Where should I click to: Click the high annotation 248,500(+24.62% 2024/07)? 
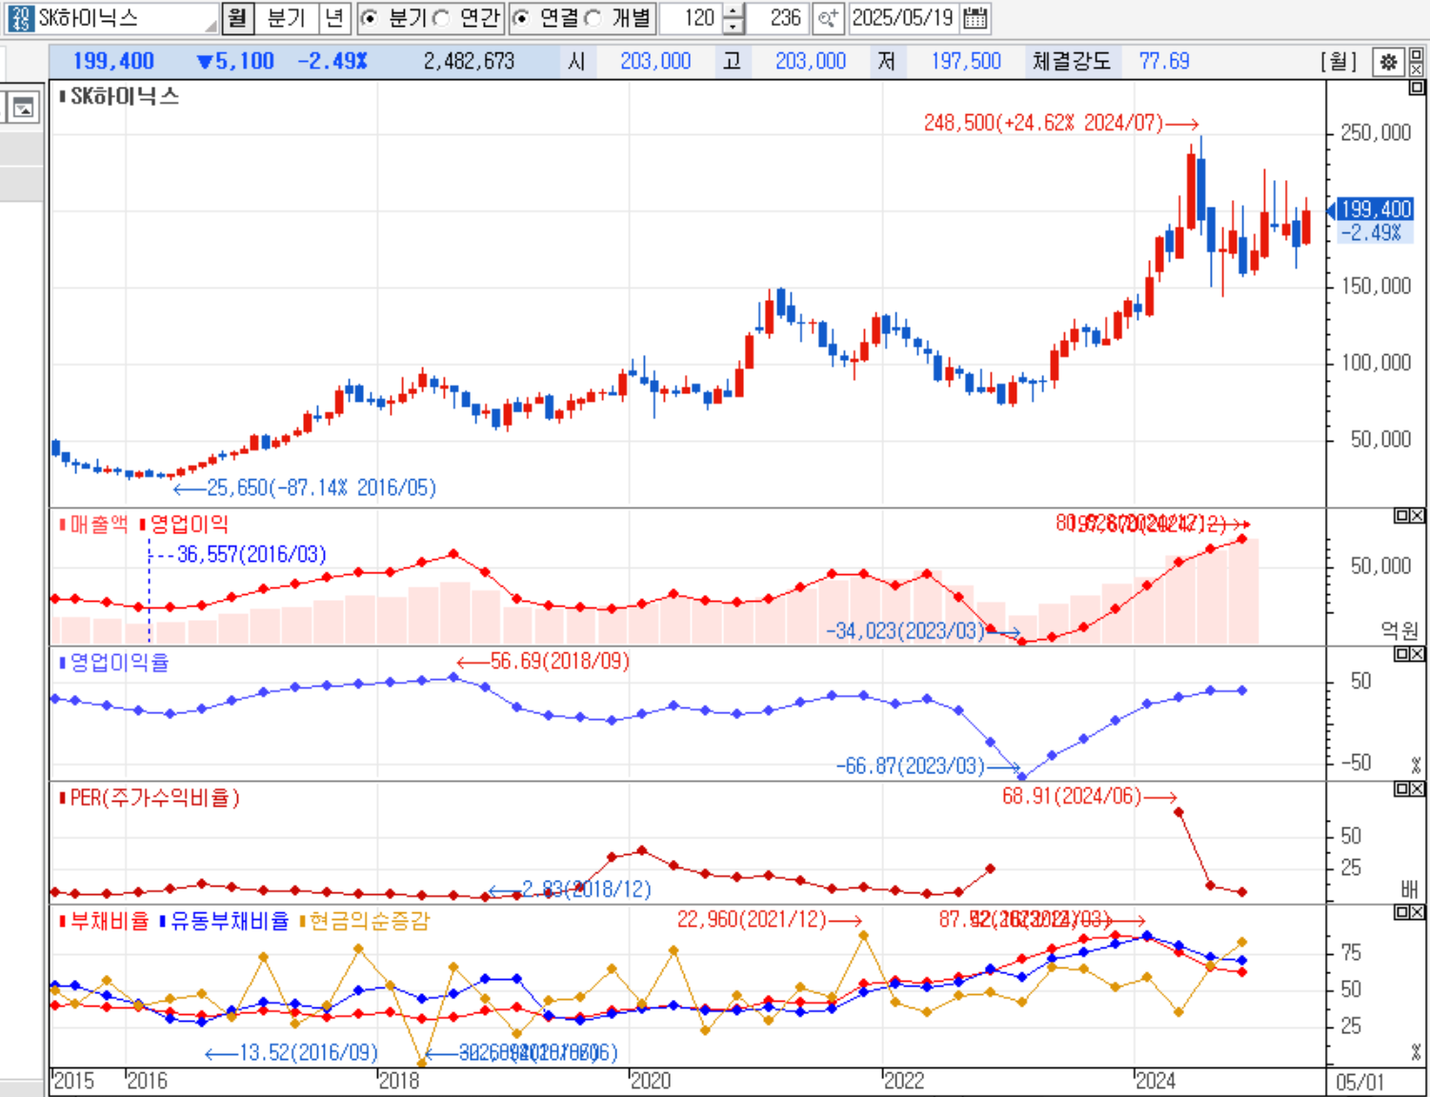click(x=1043, y=123)
